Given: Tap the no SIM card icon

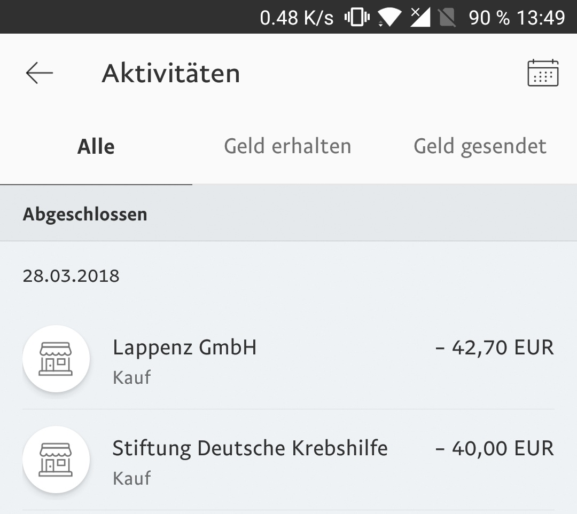Looking at the screenshot, I should (447, 17).
